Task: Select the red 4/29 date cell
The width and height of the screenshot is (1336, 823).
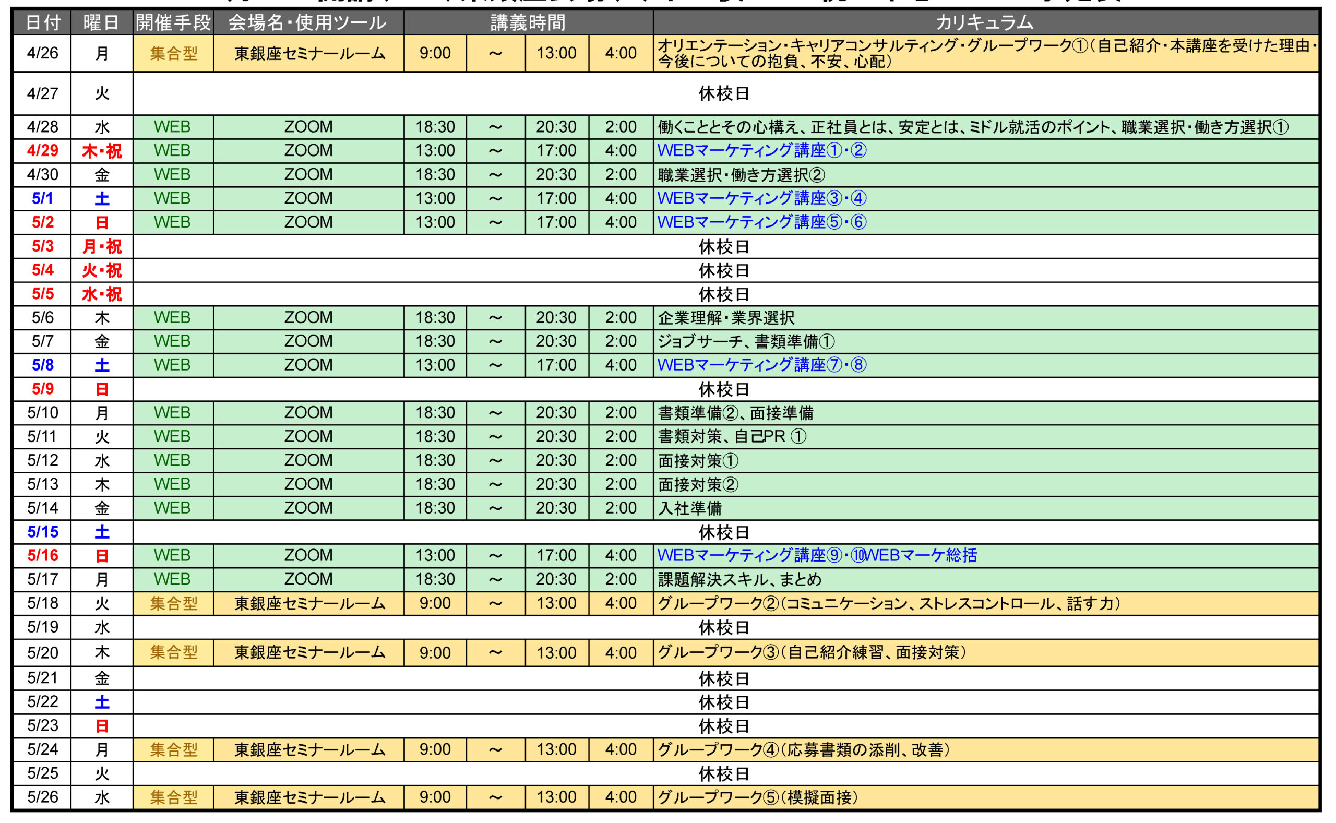Action: point(42,150)
